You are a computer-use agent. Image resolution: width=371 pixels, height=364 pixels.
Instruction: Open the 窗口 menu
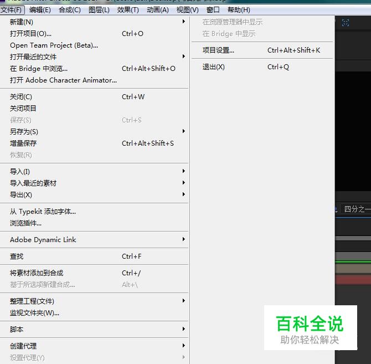pos(213,10)
